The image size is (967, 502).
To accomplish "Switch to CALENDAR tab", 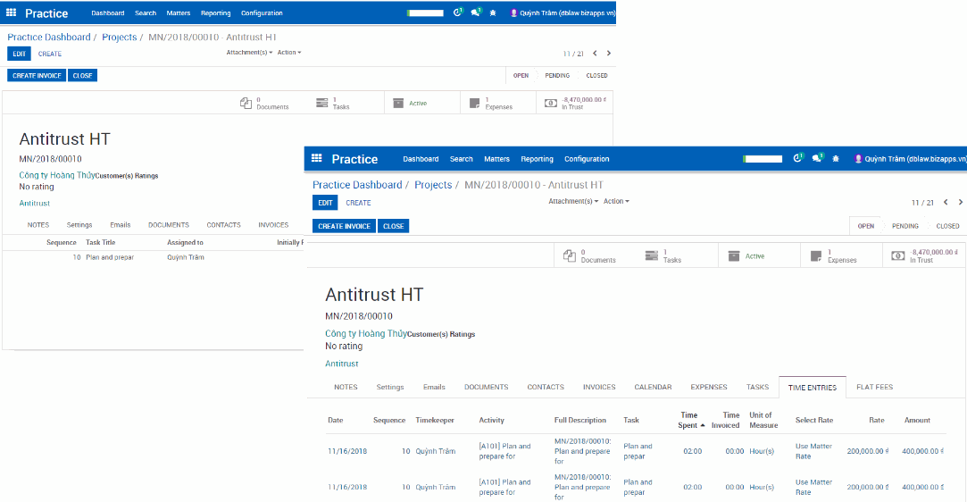I will click(x=653, y=388).
